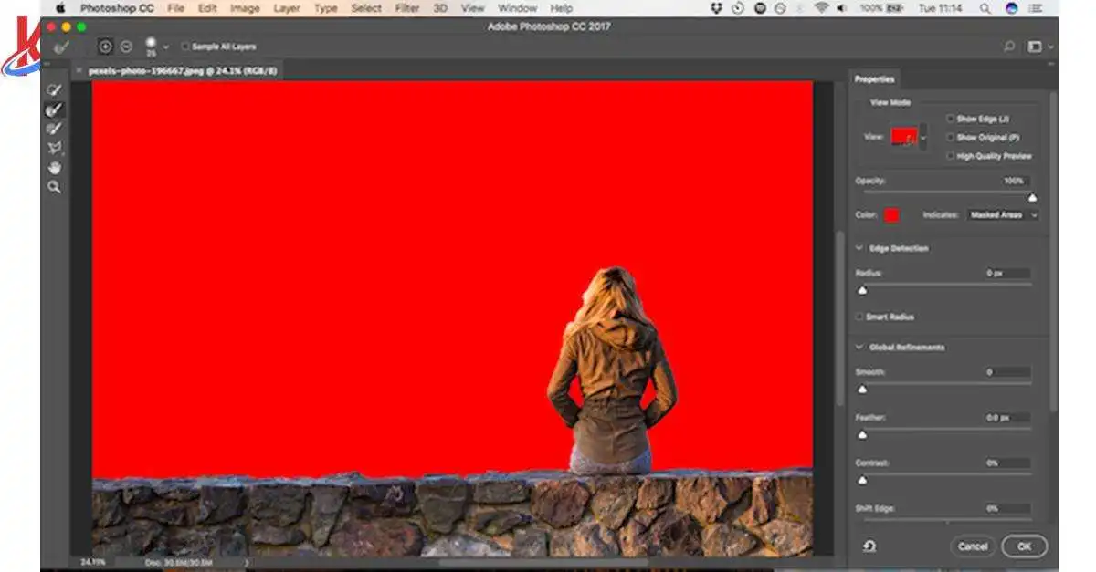Image resolution: width=1096 pixels, height=572 pixels.
Task: Open the Indicates Masked Areas dropdown
Action: (x=1004, y=215)
